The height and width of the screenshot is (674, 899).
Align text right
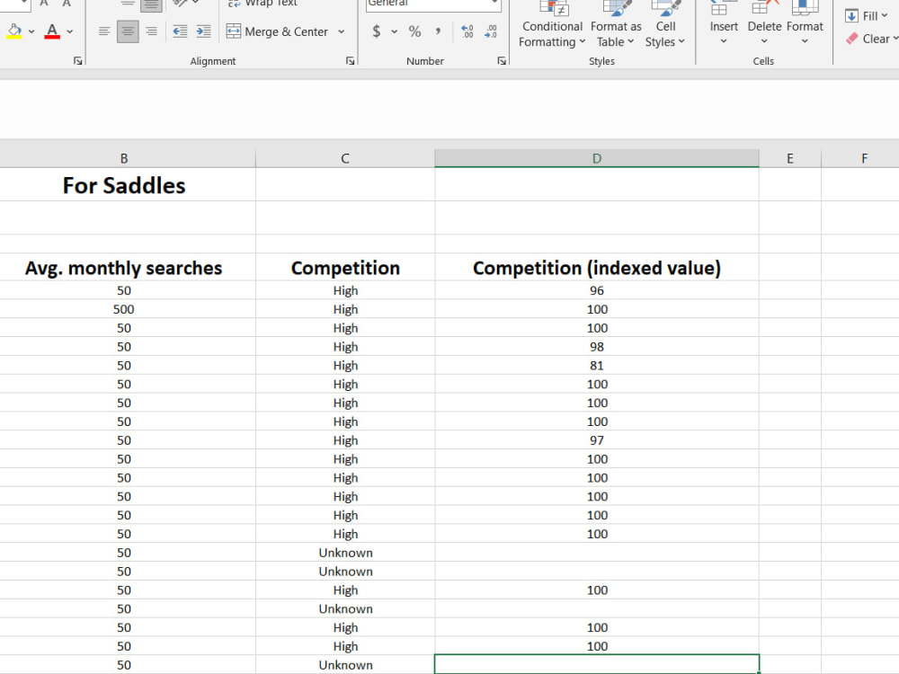pyautogui.click(x=151, y=31)
